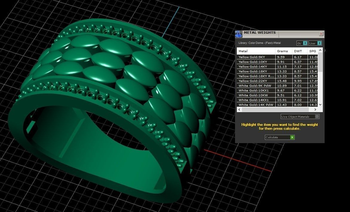
Task: Click the 6.12 DWT value
Action: (x=298, y=95)
